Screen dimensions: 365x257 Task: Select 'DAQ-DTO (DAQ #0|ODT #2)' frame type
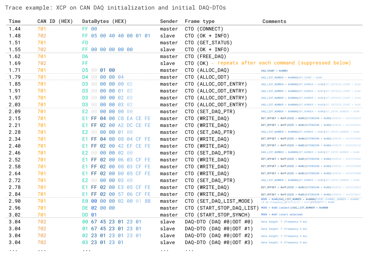point(219,236)
